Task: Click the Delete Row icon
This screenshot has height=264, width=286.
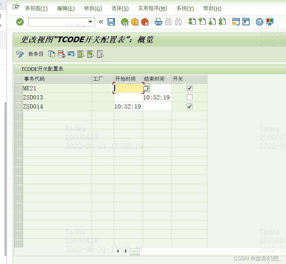Action: click(61, 54)
